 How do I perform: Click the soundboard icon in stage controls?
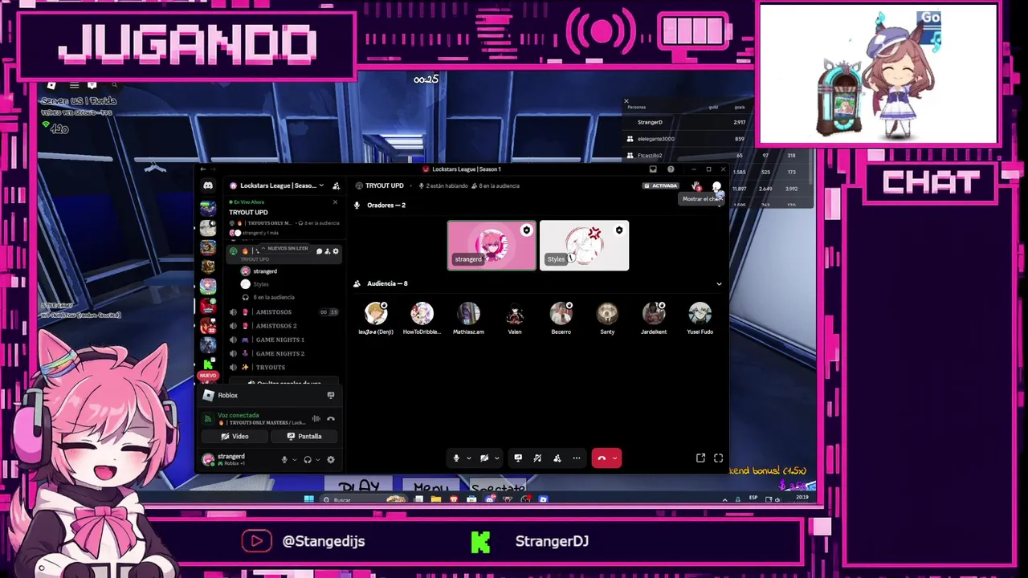537,458
